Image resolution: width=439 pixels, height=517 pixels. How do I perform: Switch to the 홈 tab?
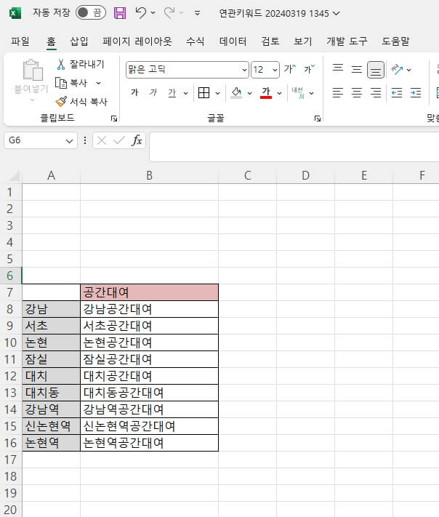click(51, 41)
